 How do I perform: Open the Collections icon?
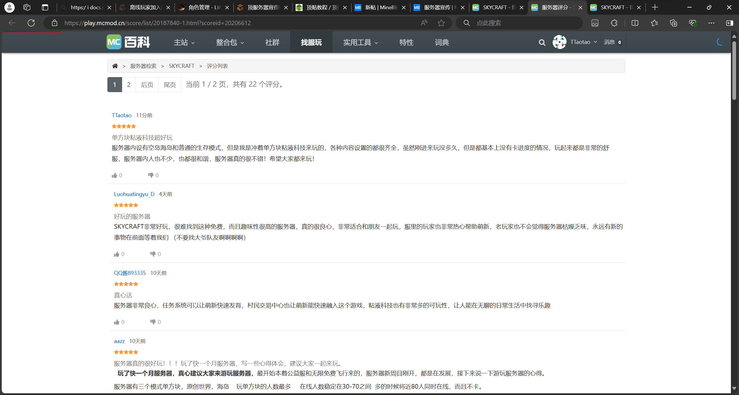[673, 23]
